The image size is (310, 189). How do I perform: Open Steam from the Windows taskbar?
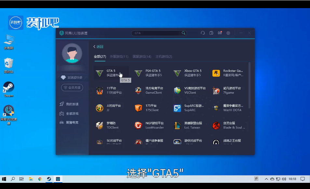[x=48, y=179]
